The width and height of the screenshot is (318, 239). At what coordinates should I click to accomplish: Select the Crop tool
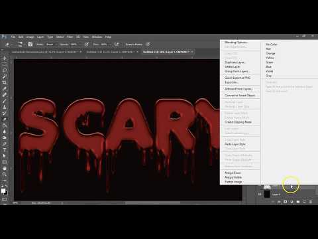[4, 82]
